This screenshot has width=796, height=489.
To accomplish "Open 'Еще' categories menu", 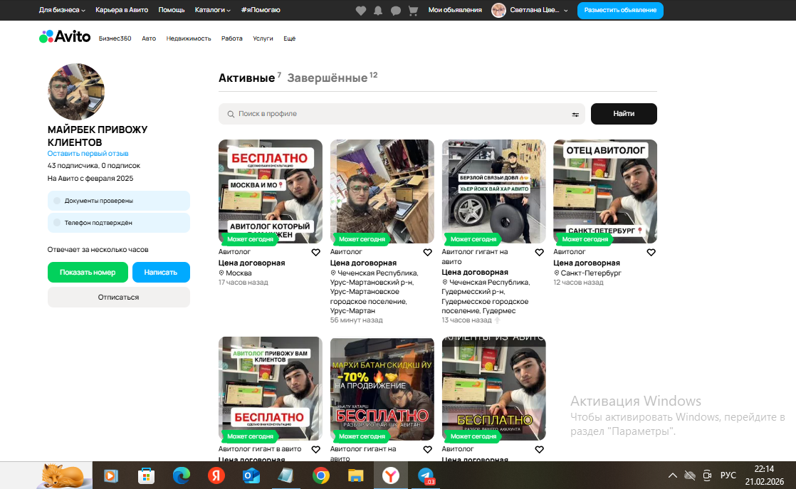I will [289, 38].
